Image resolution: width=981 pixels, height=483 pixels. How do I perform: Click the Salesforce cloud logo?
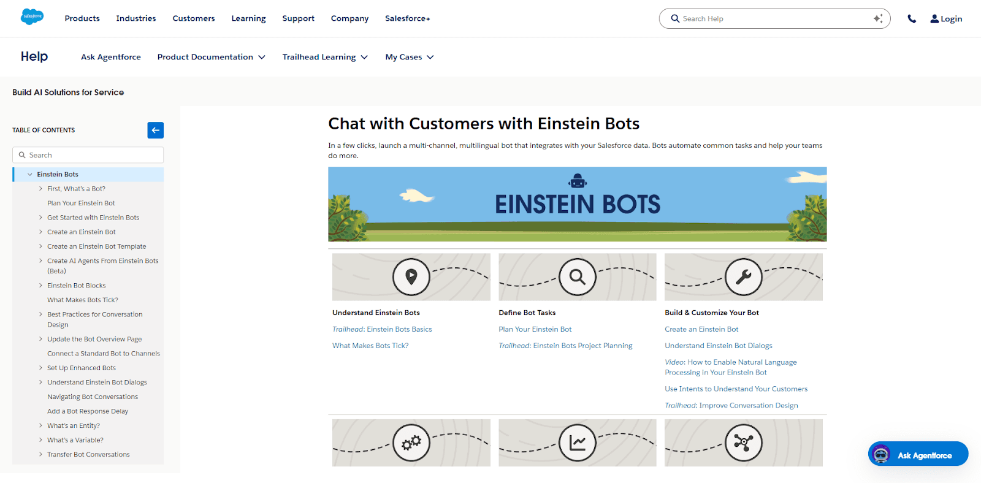(32, 17)
